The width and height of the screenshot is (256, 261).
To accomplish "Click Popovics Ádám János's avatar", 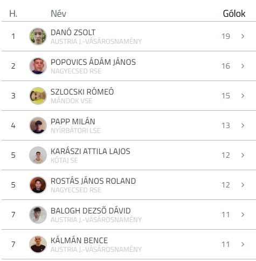I will point(38,66).
